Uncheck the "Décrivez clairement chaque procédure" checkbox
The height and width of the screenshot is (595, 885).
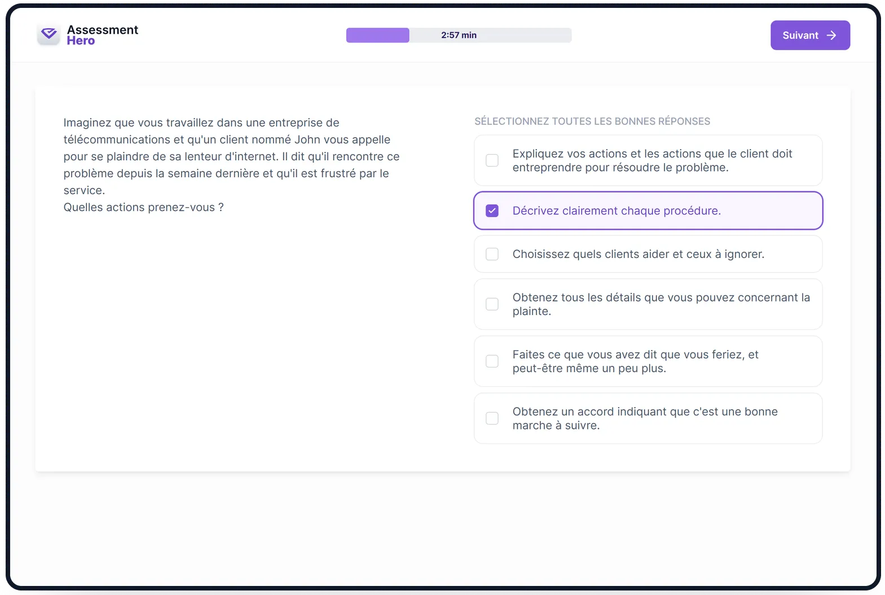(492, 211)
